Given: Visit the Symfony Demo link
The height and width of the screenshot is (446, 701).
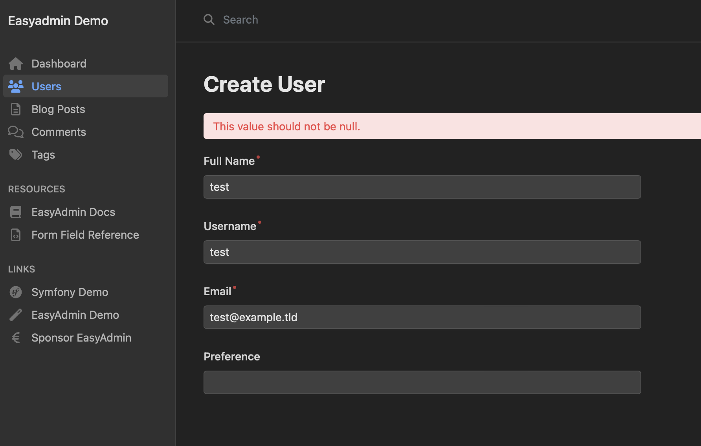Looking at the screenshot, I should tap(70, 292).
